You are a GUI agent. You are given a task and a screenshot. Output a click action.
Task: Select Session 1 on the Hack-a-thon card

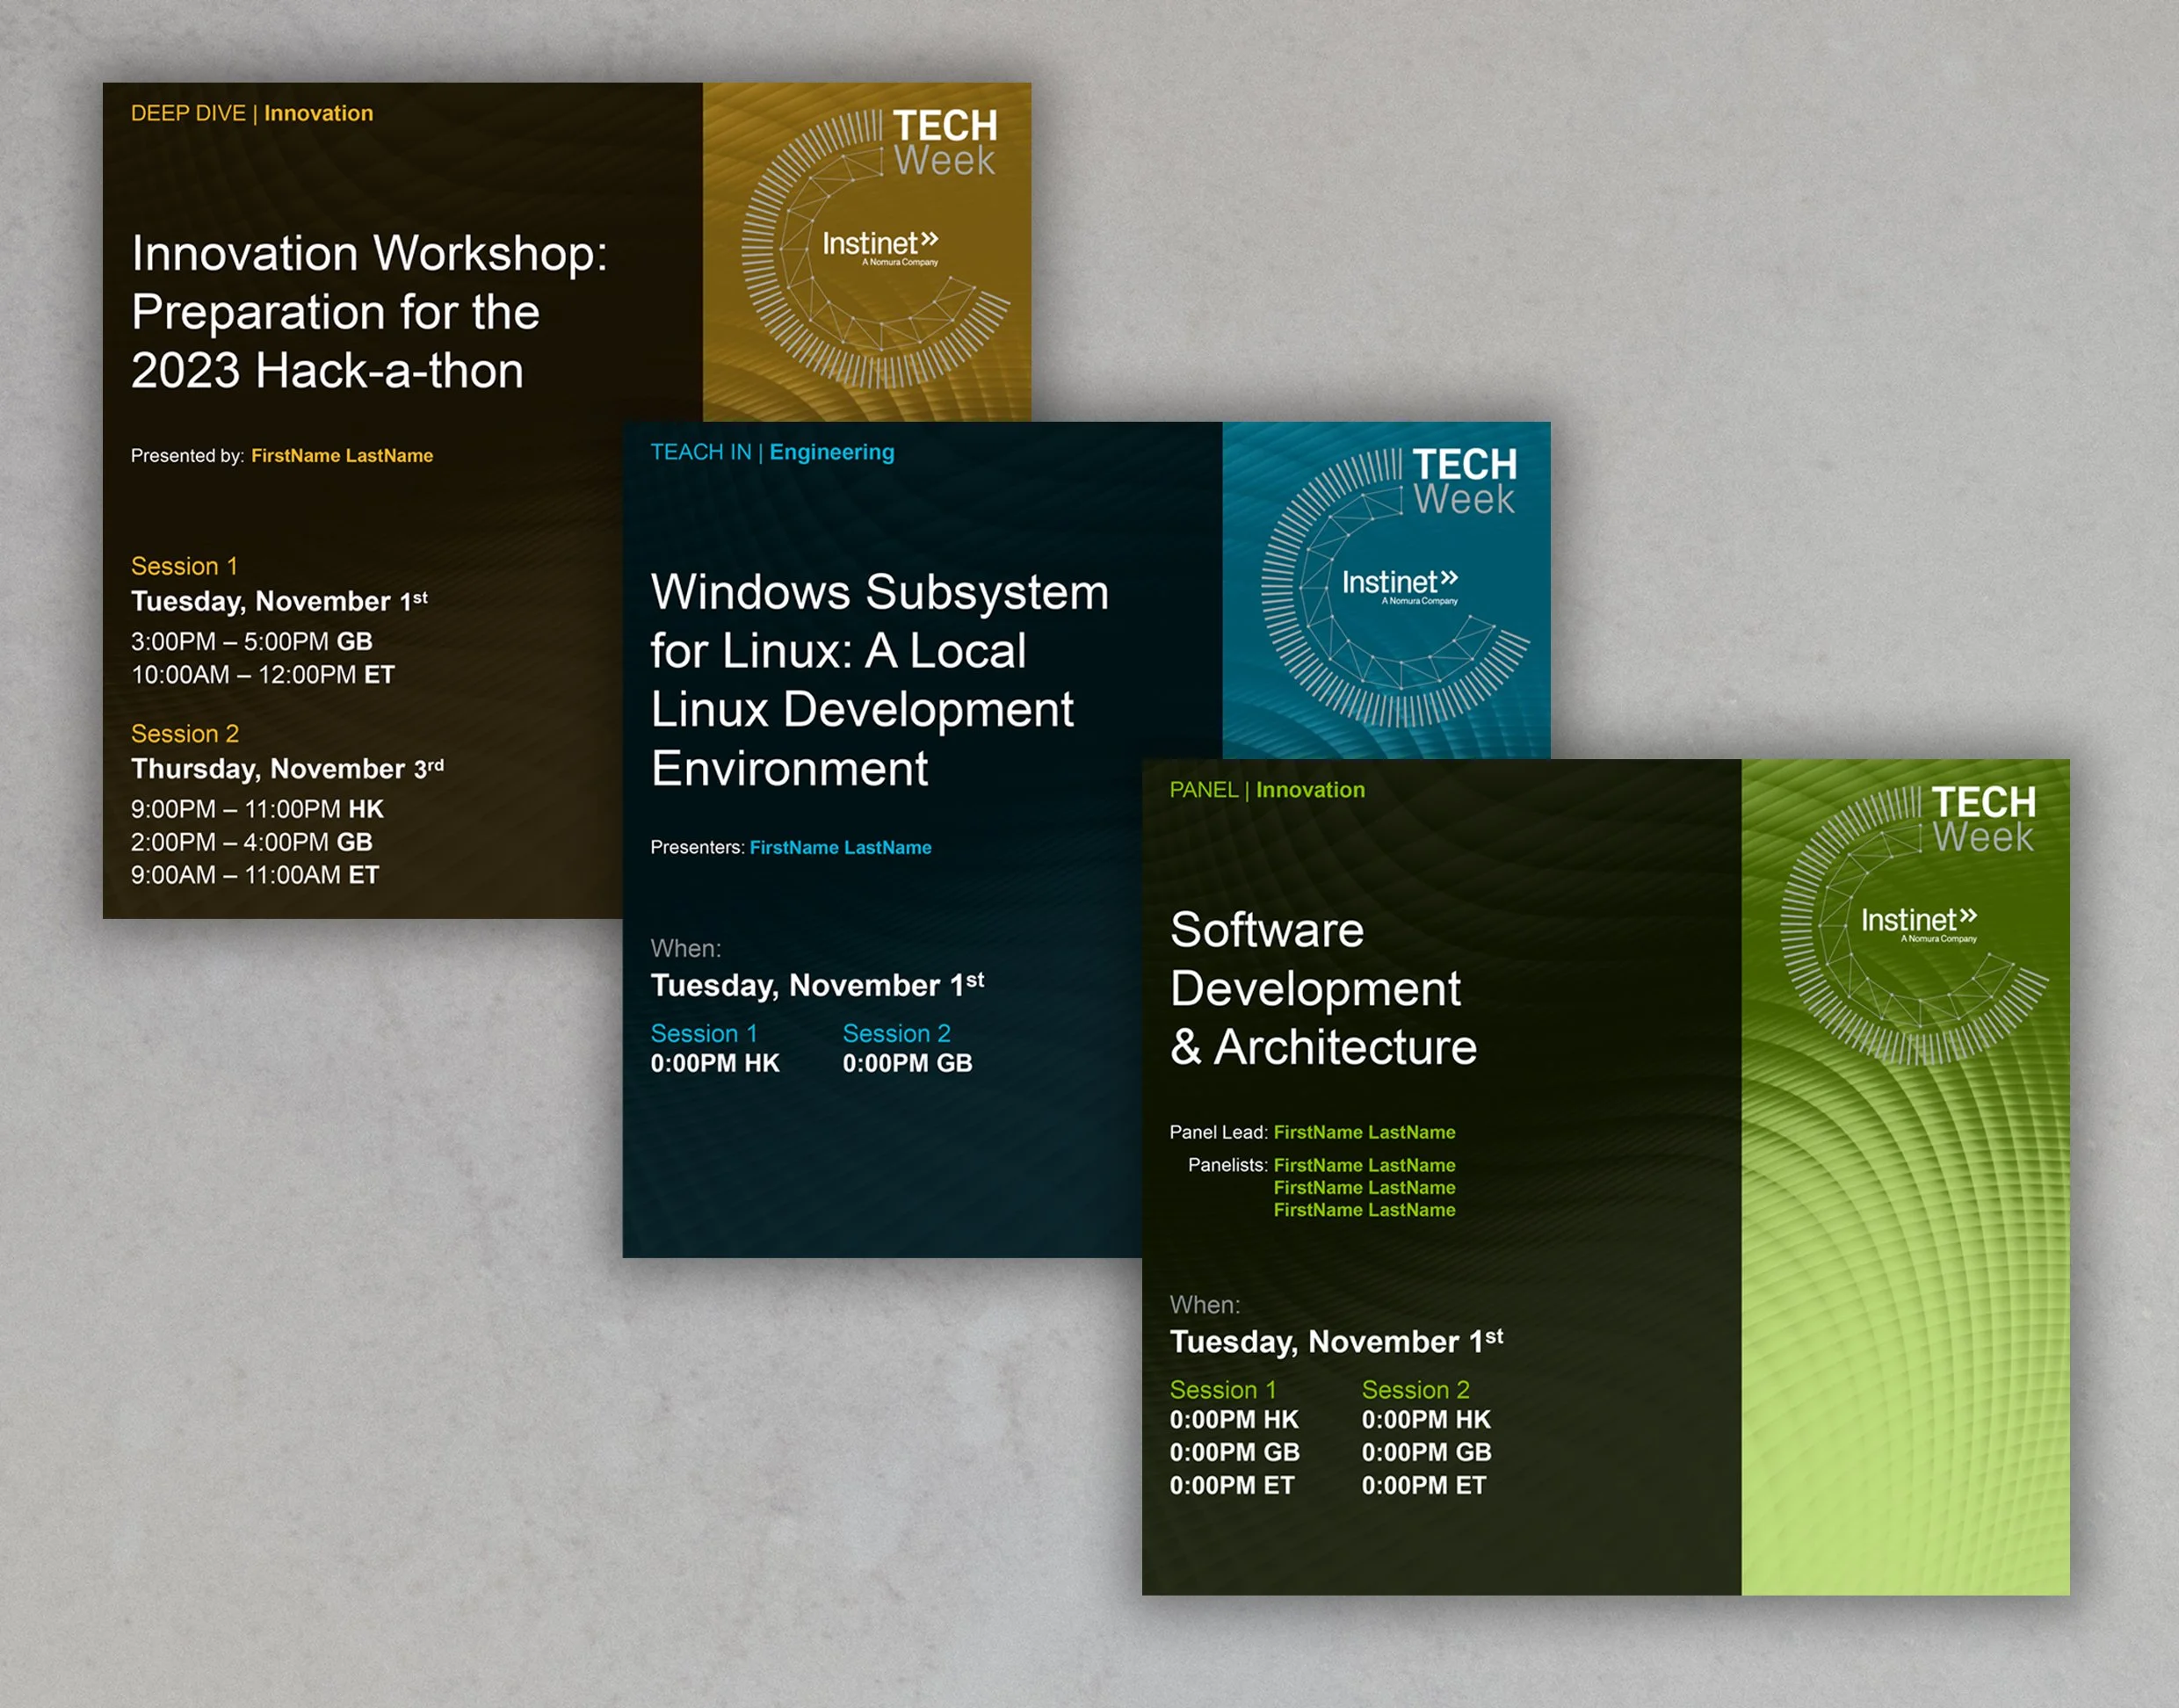[183, 566]
